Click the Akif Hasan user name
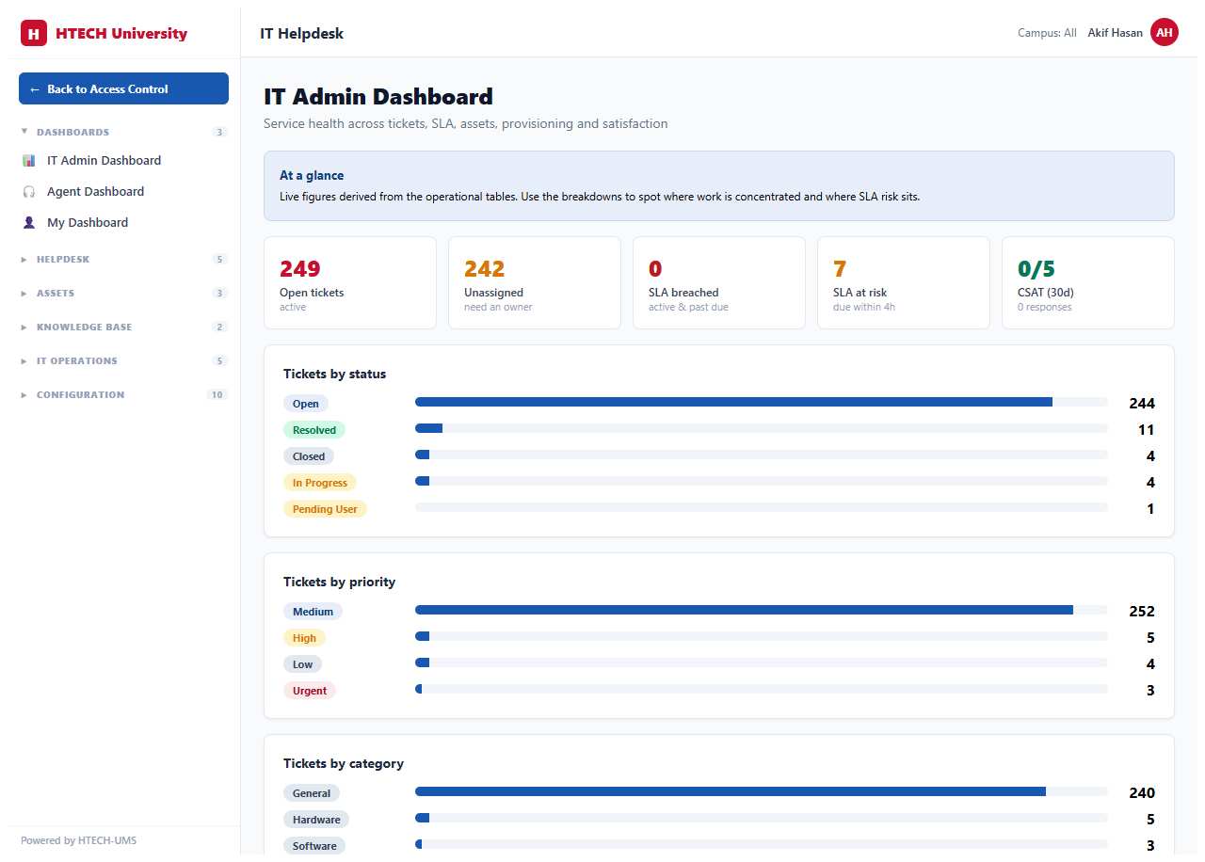The height and width of the screenshot is (862, 1205). pyautogui.click(x=1115, y=33)
